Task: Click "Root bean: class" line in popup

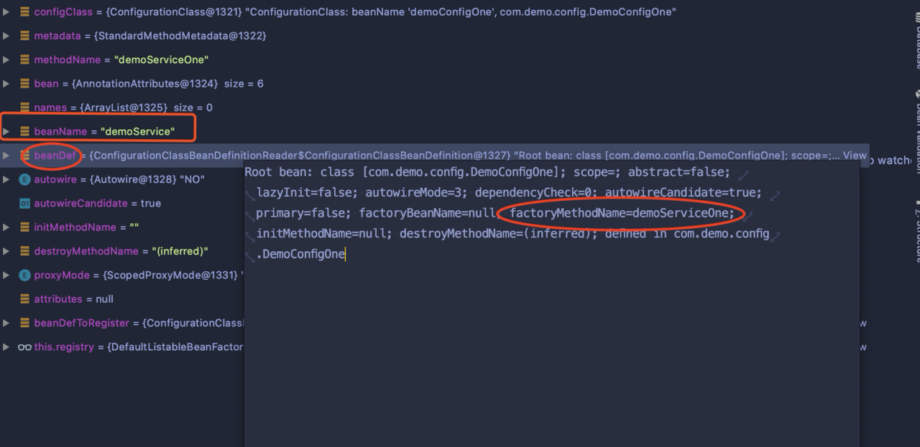Action: coord(299,172)
